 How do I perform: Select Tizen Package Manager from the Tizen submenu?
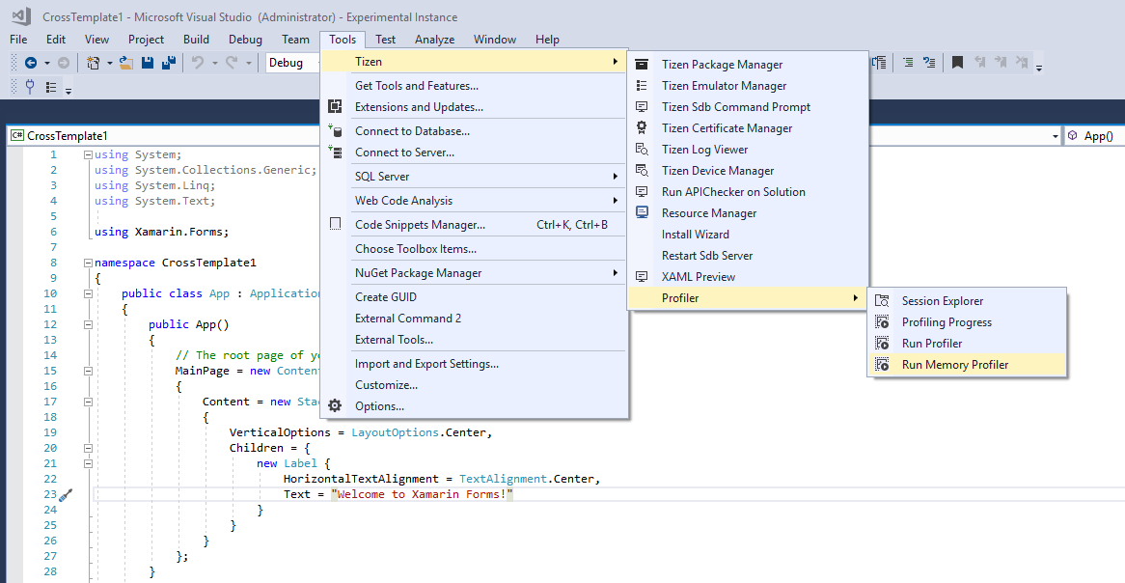(724, 64)
